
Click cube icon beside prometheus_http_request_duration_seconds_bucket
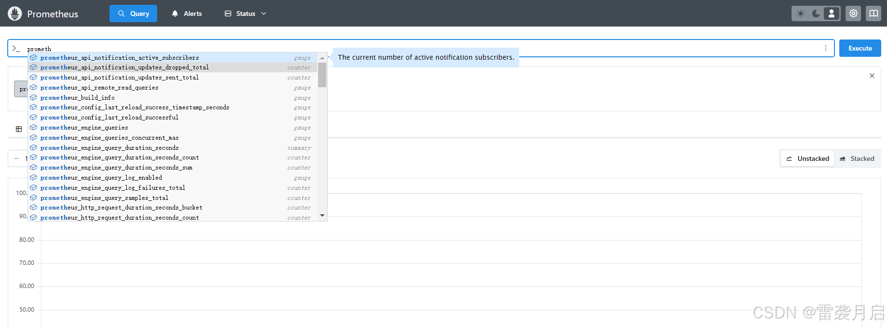click(33, 207)
